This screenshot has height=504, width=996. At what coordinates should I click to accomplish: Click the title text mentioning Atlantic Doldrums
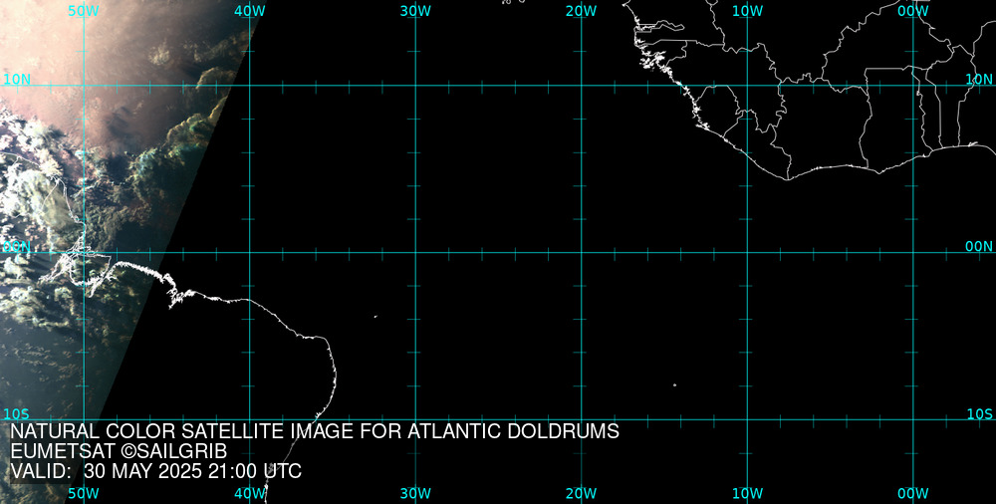point(315,431)
